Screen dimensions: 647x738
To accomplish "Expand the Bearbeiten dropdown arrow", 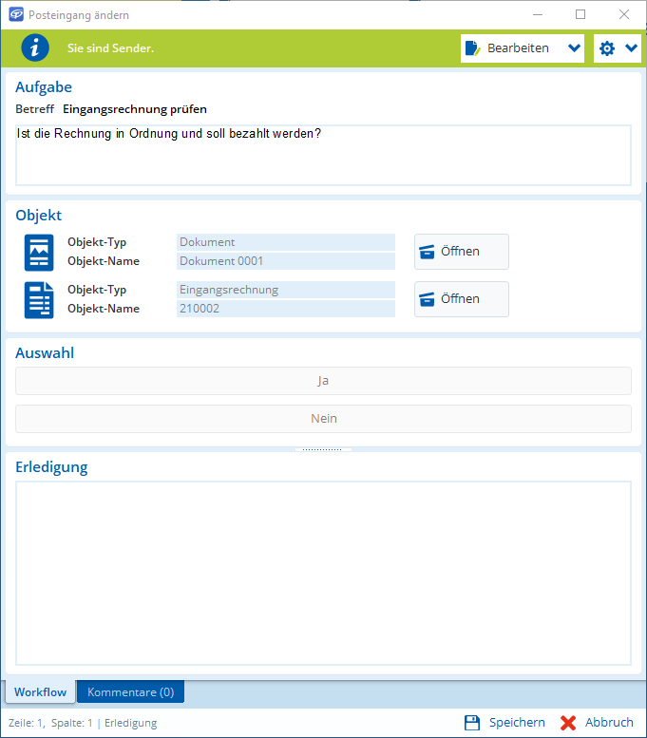I will 573,48.
